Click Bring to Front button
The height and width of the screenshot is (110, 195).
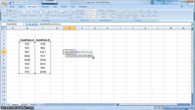pos(121,14)
